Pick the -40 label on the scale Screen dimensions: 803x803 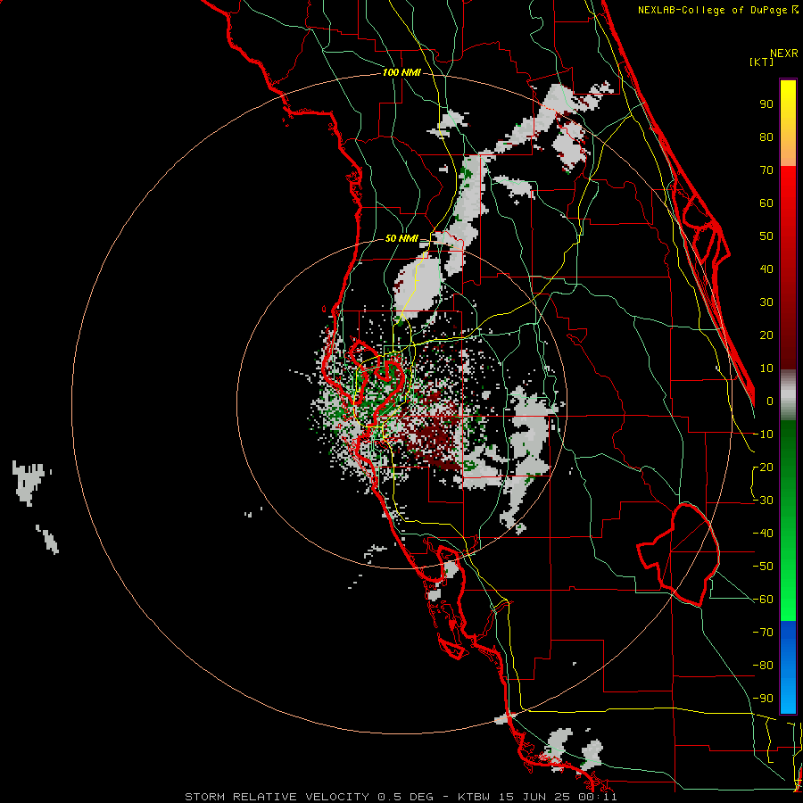[763, 534]
